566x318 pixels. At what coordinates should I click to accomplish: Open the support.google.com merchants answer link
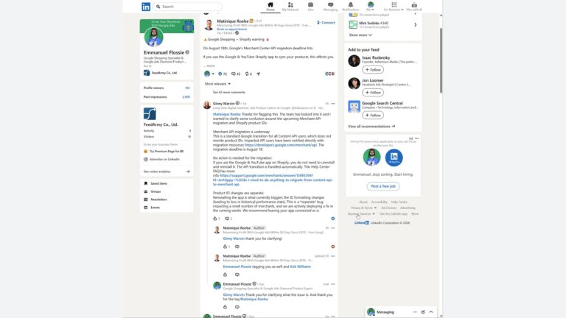[x=273, y=180]
